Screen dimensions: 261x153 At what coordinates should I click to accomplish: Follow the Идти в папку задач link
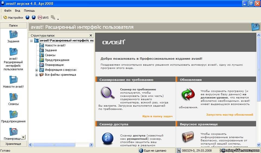157,116
